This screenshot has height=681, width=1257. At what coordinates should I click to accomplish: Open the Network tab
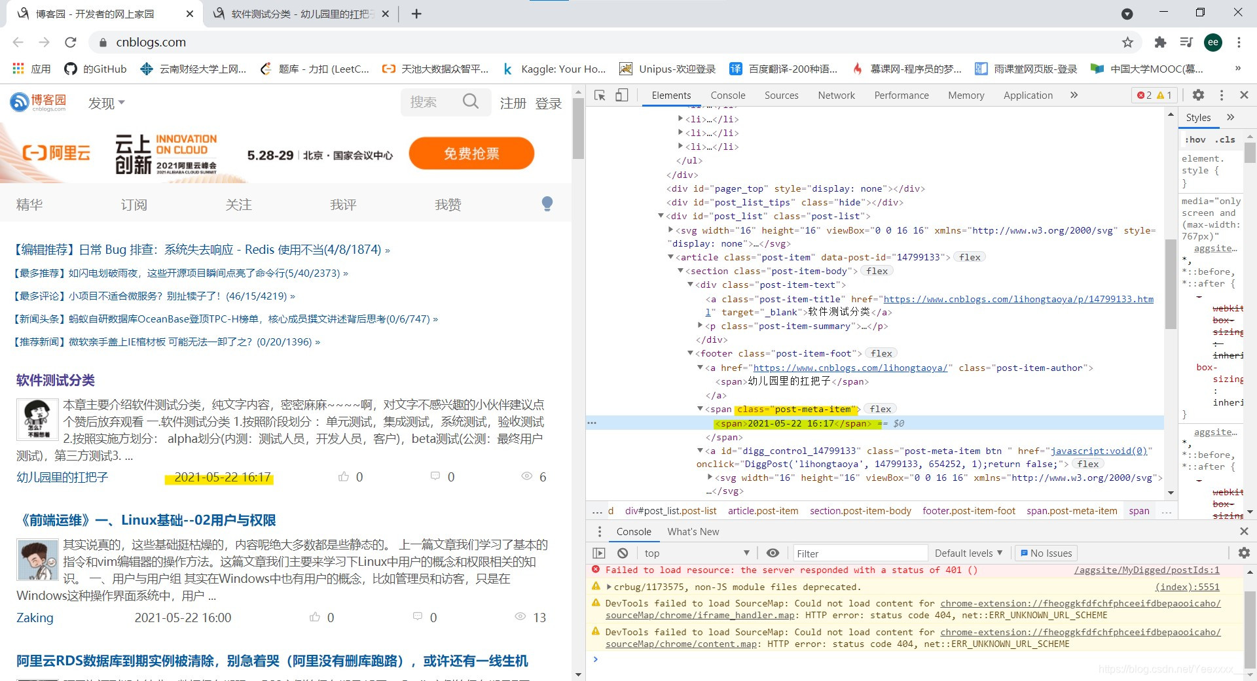pos(836,96)
